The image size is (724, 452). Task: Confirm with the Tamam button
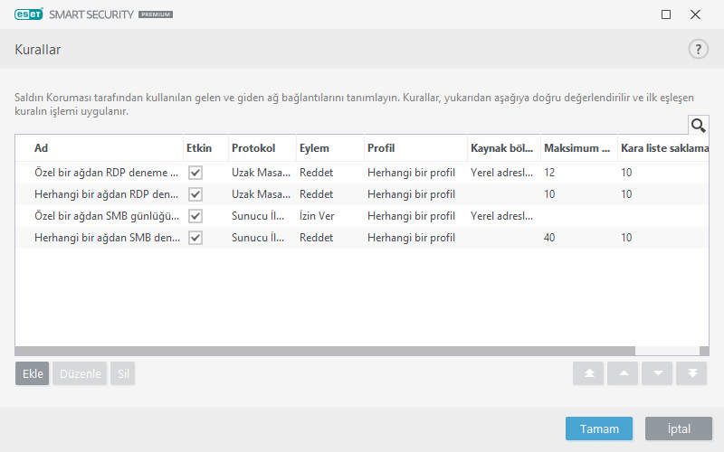tap(598, 429)
